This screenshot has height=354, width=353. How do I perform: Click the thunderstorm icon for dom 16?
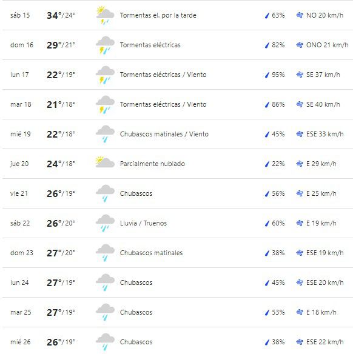(105, 45)
